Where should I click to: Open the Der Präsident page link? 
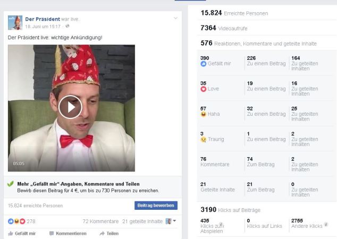tap(43, 19)
